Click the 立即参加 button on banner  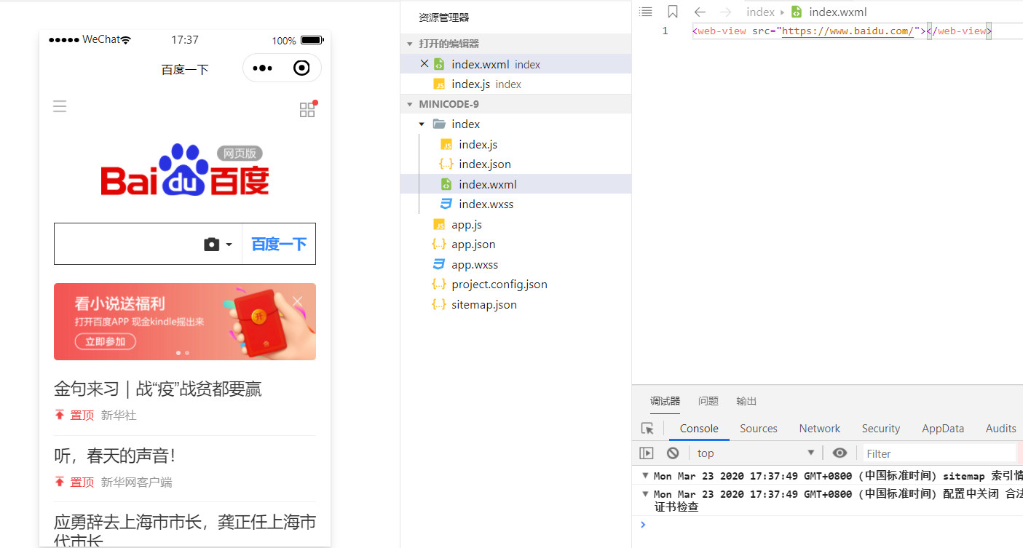click(106, 341)
